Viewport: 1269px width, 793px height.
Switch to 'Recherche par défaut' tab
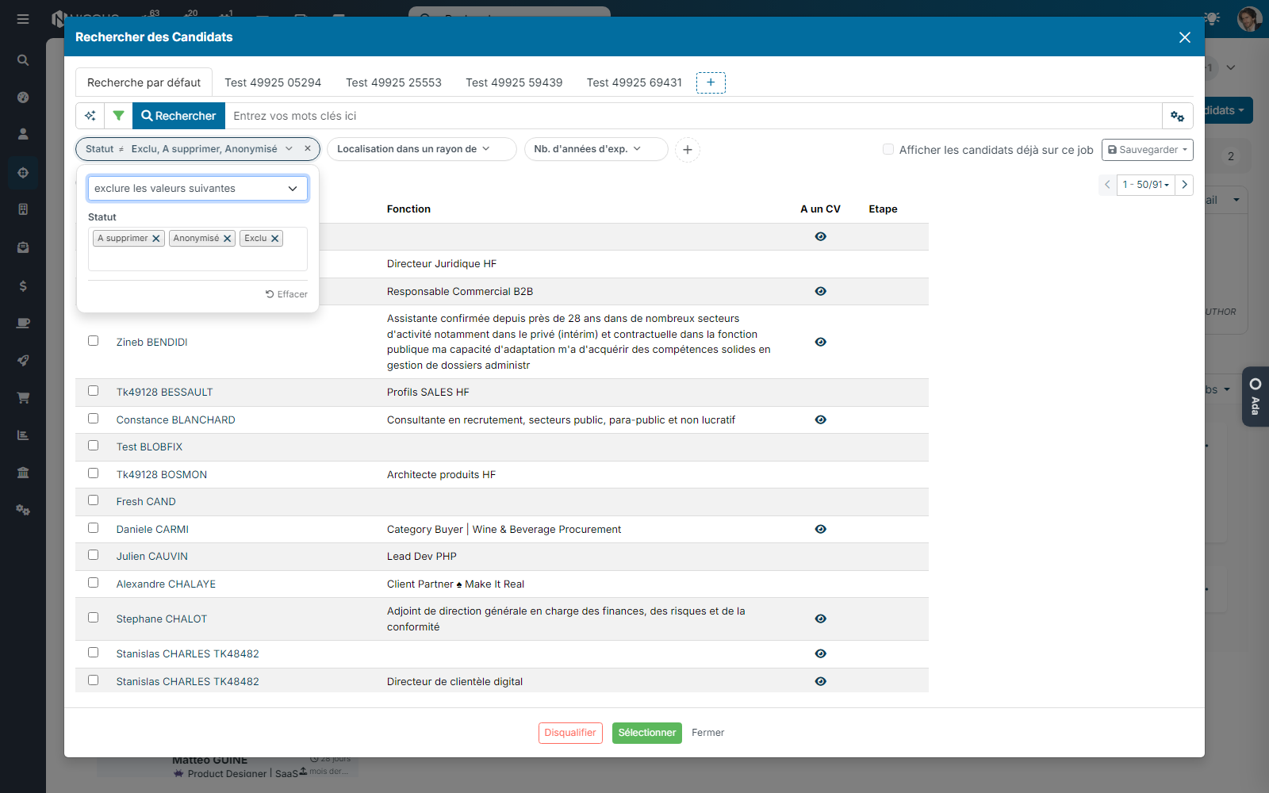point(144,82)
